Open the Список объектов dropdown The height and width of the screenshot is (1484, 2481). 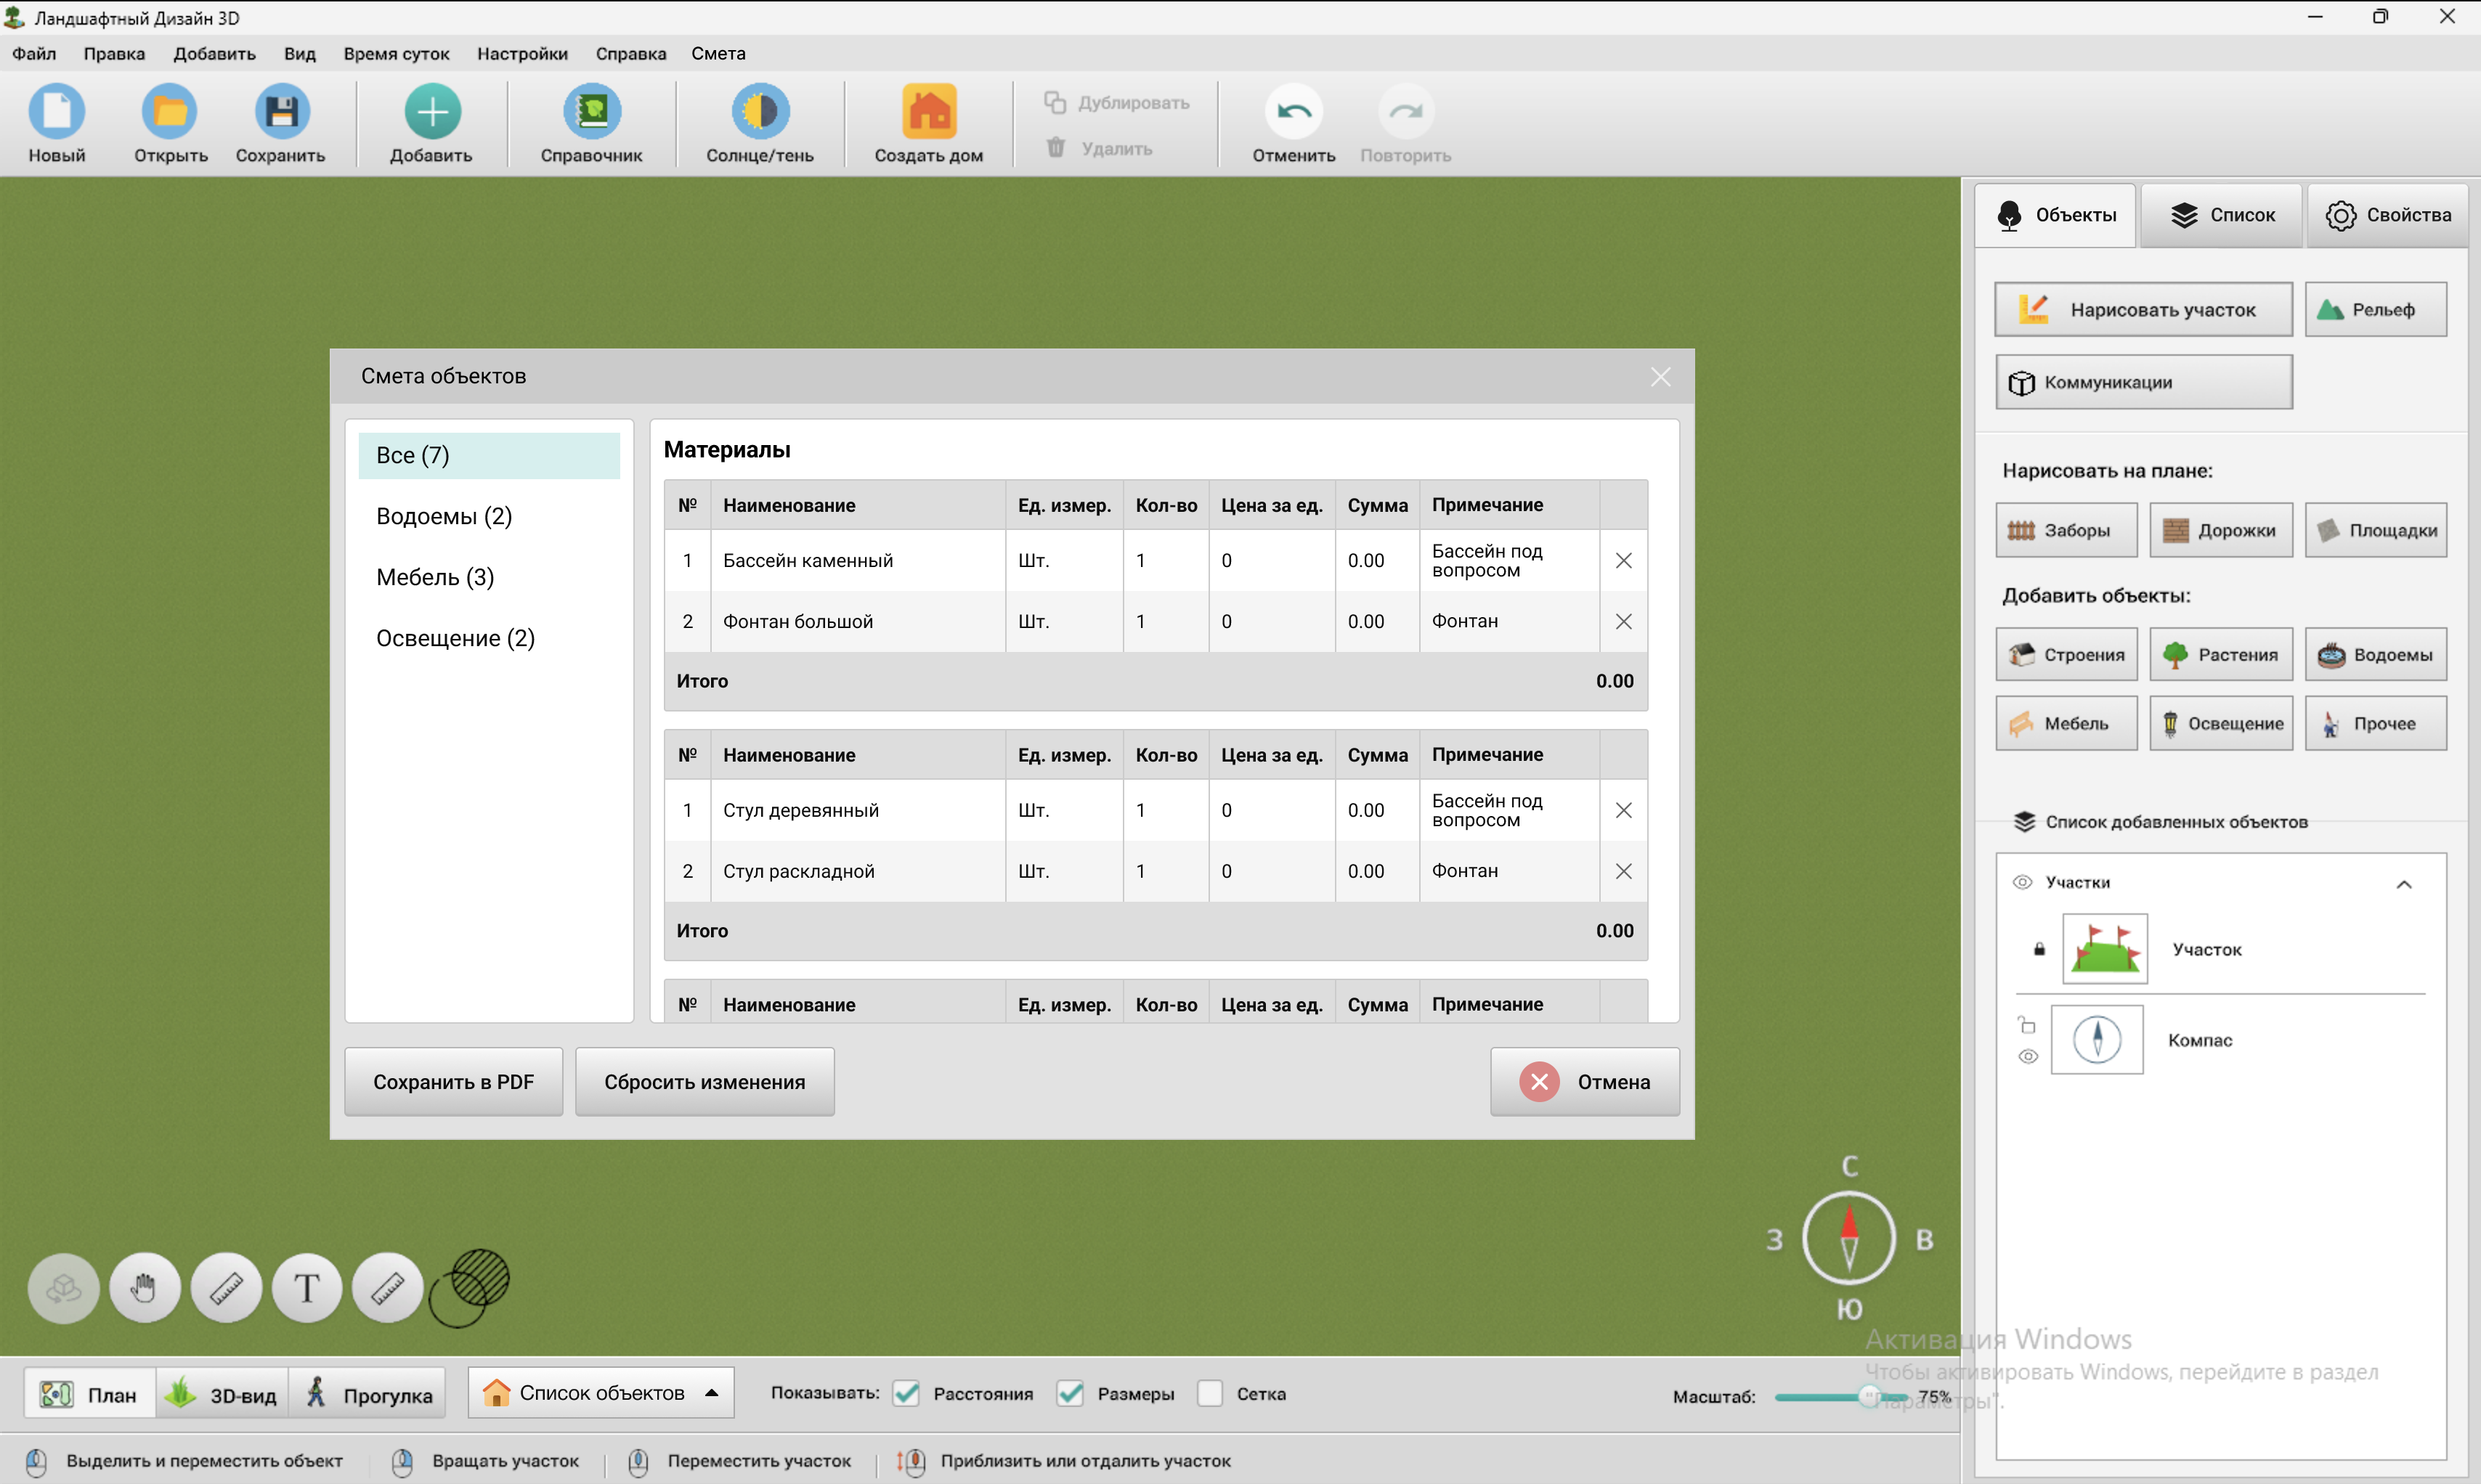pyautogui.click(x=601, y=1393)
